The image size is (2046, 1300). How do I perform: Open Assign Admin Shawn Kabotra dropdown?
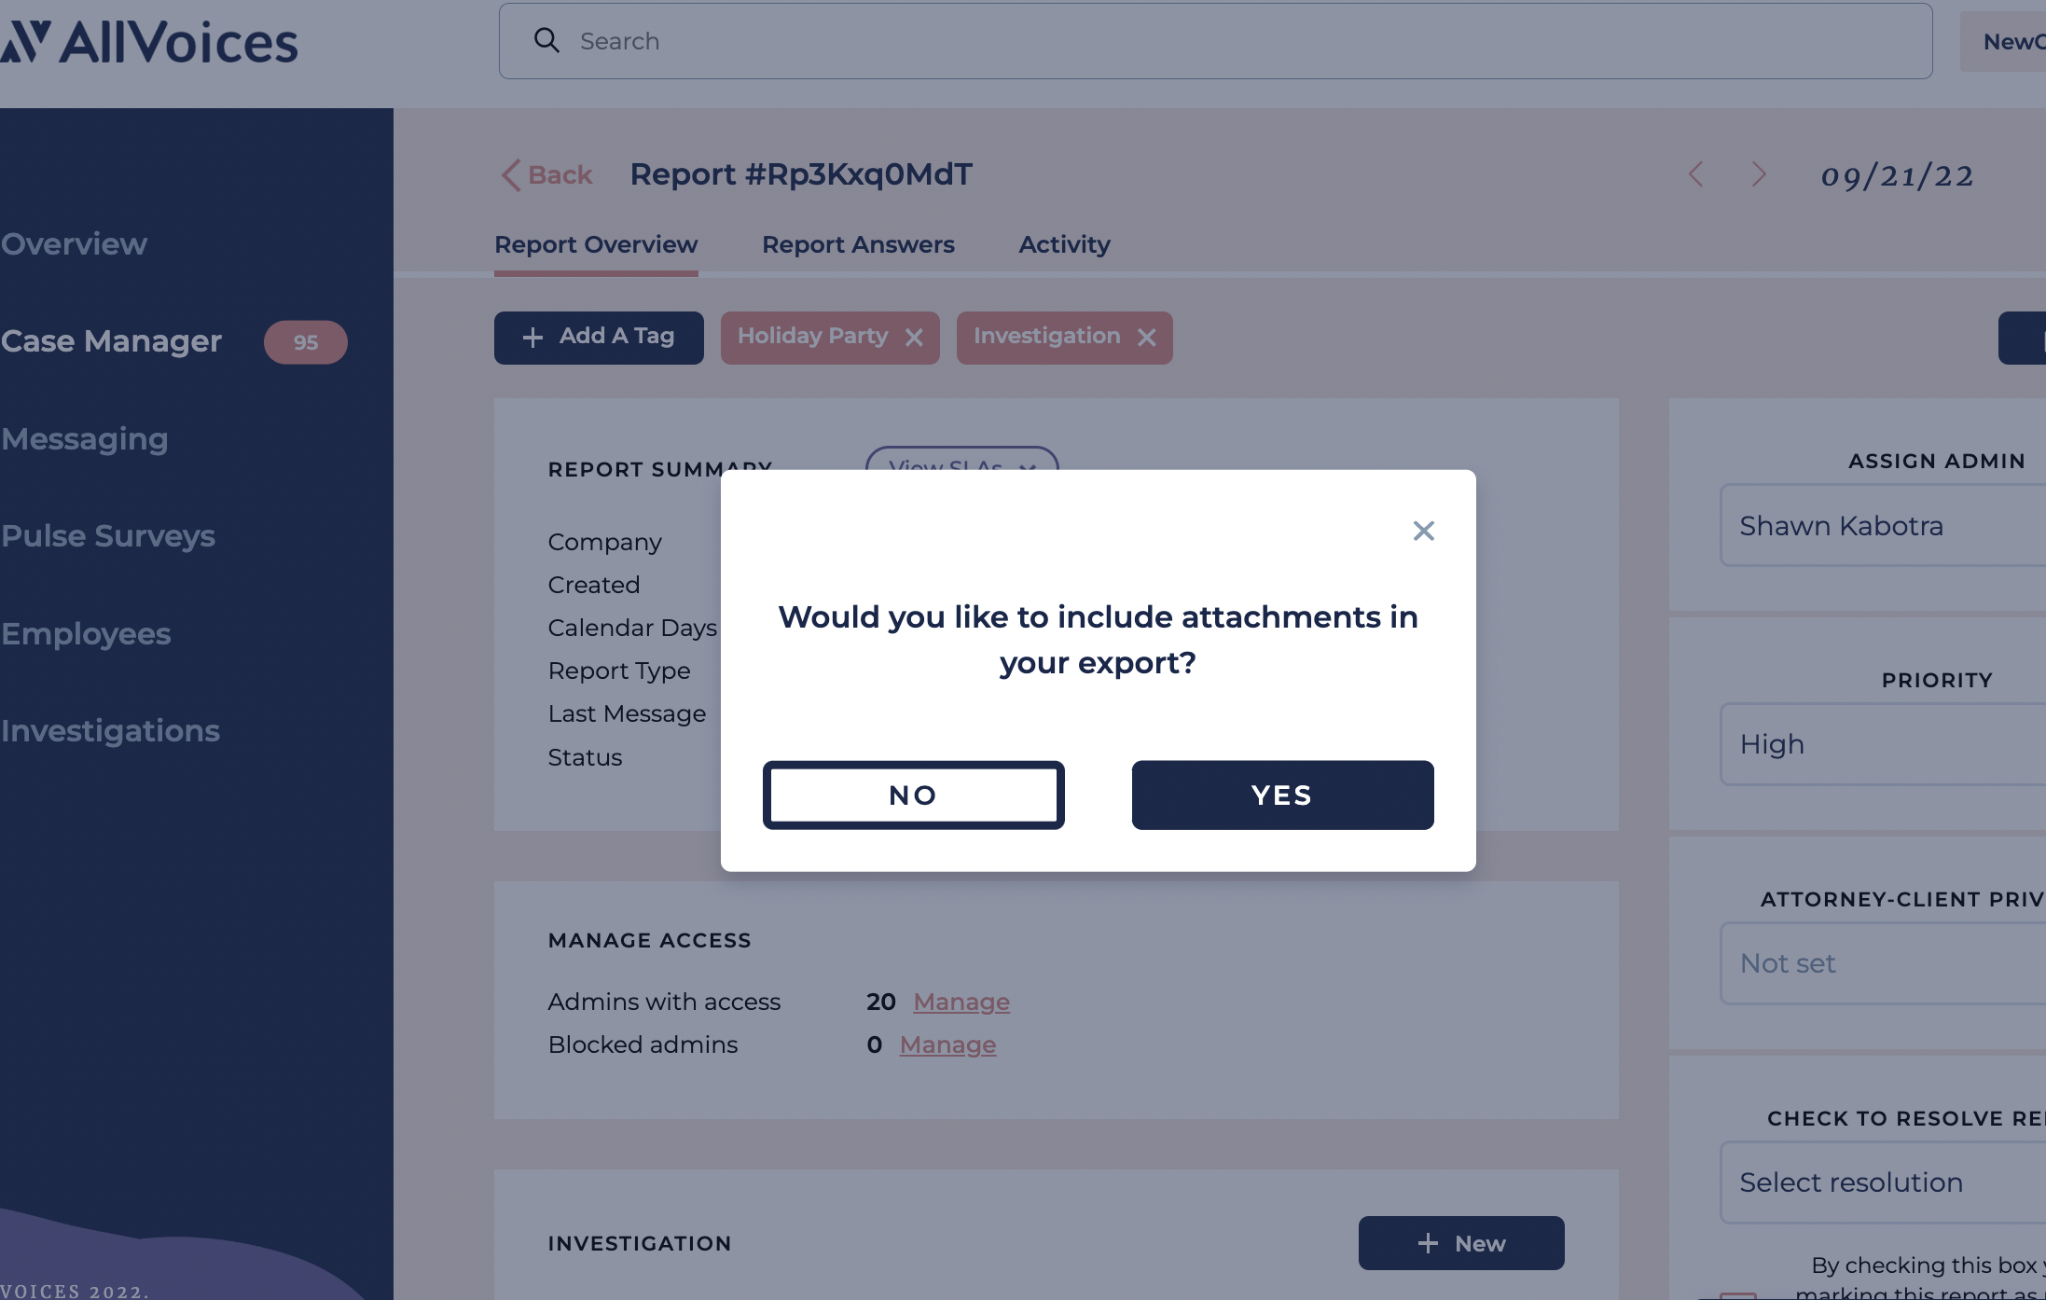1883,525
